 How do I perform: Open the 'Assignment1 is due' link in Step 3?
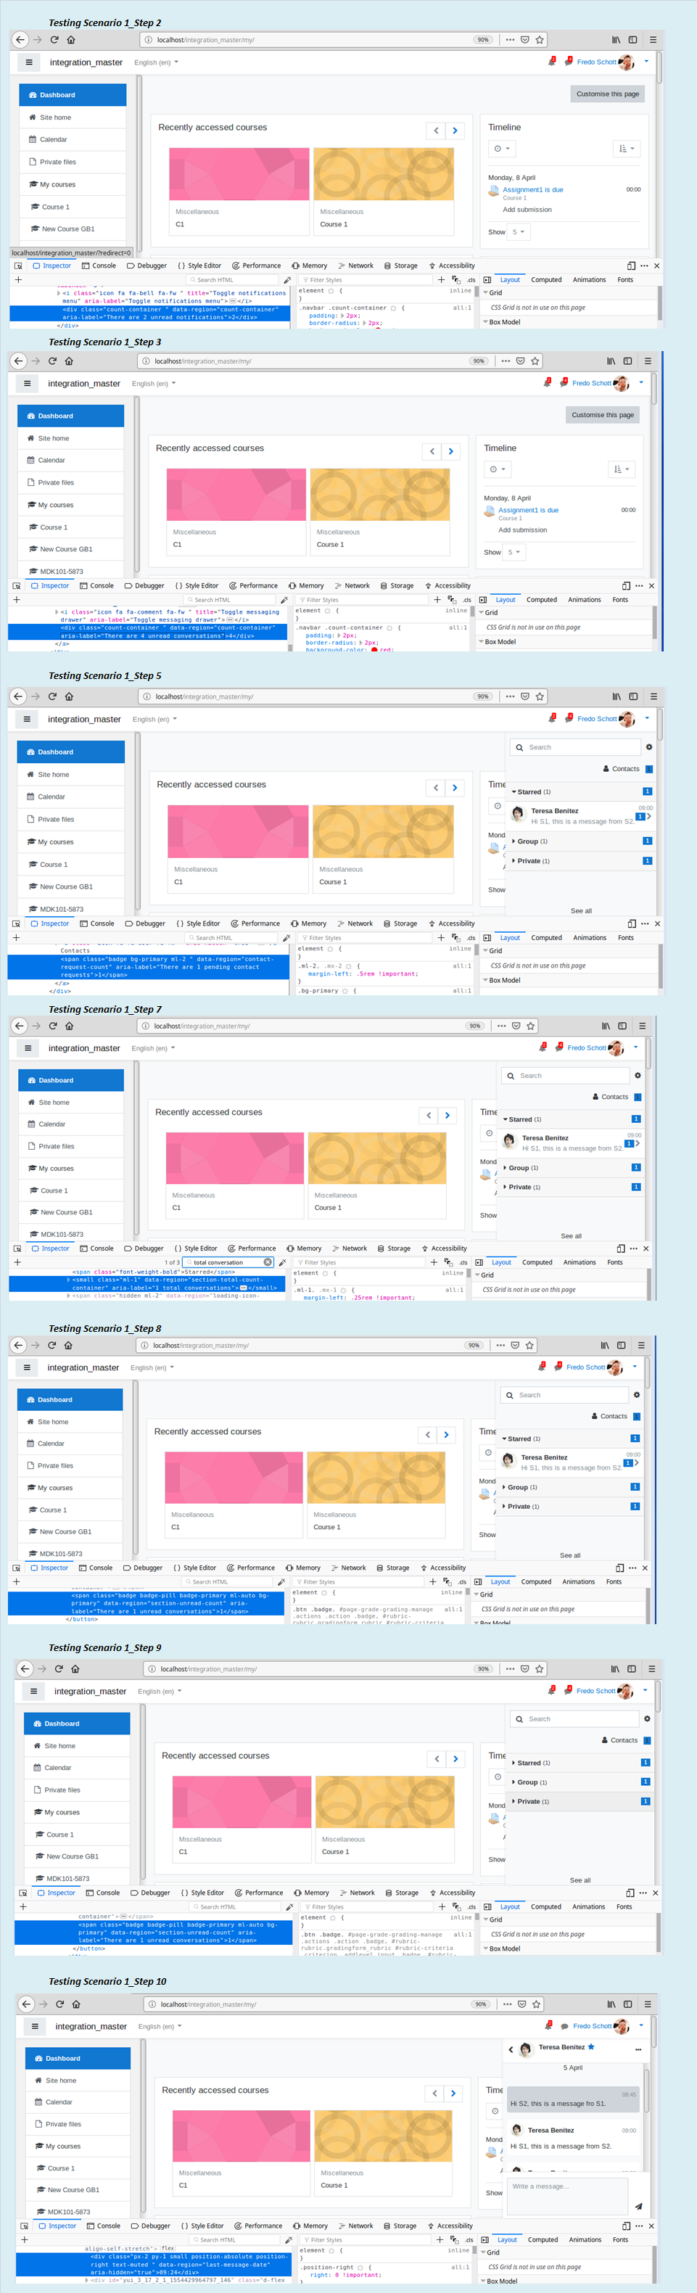[x=528, y=510]
